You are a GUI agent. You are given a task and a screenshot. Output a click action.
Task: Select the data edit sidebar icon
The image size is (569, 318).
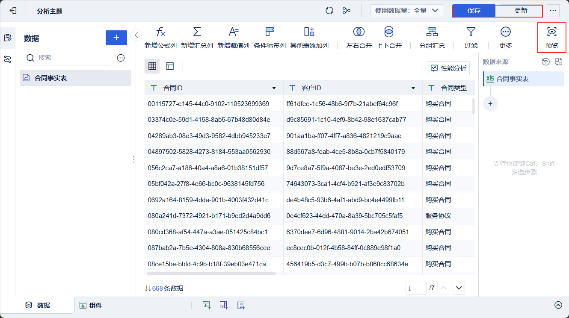pyautogui.click(x=7, y=38)
